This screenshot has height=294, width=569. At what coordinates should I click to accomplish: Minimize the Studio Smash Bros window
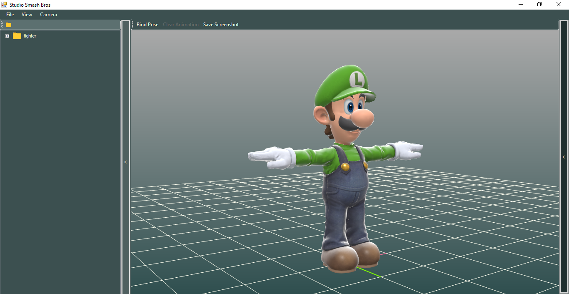[x=521, y=5]
